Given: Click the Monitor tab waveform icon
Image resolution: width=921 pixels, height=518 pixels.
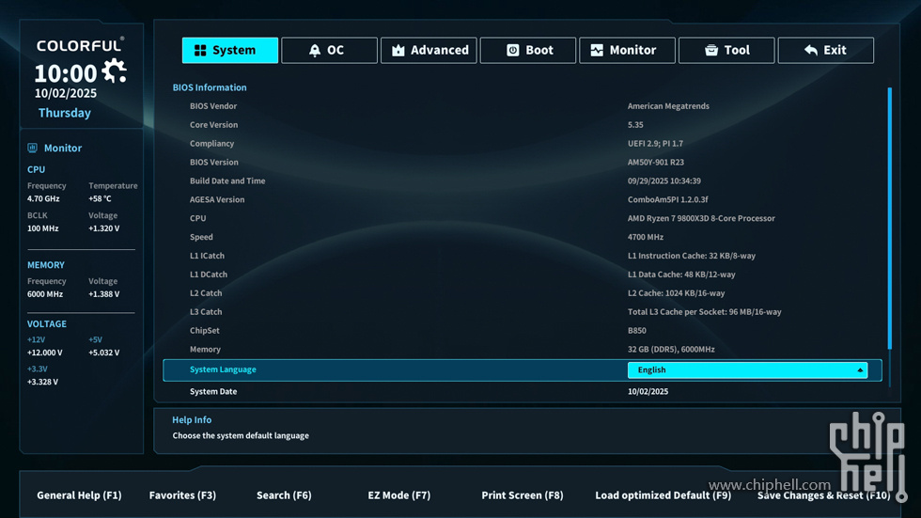Looking at the screenshot, I should click(x=597, y=51).
